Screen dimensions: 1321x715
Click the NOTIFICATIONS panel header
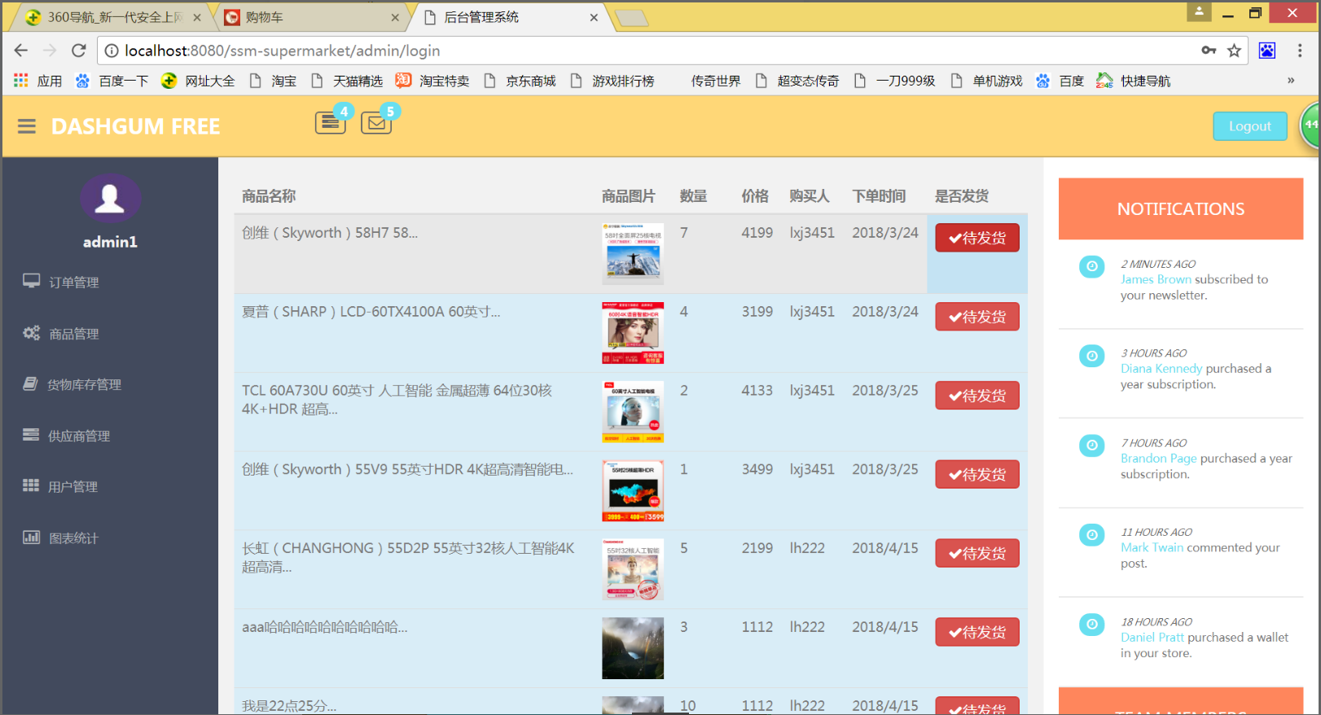[x=1181, y=208]
